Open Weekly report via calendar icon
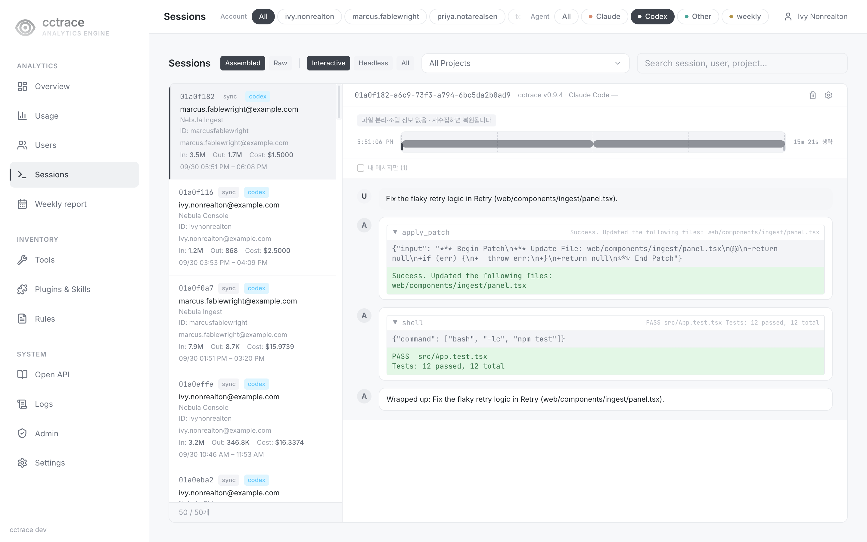 click(x=22, y=204)
